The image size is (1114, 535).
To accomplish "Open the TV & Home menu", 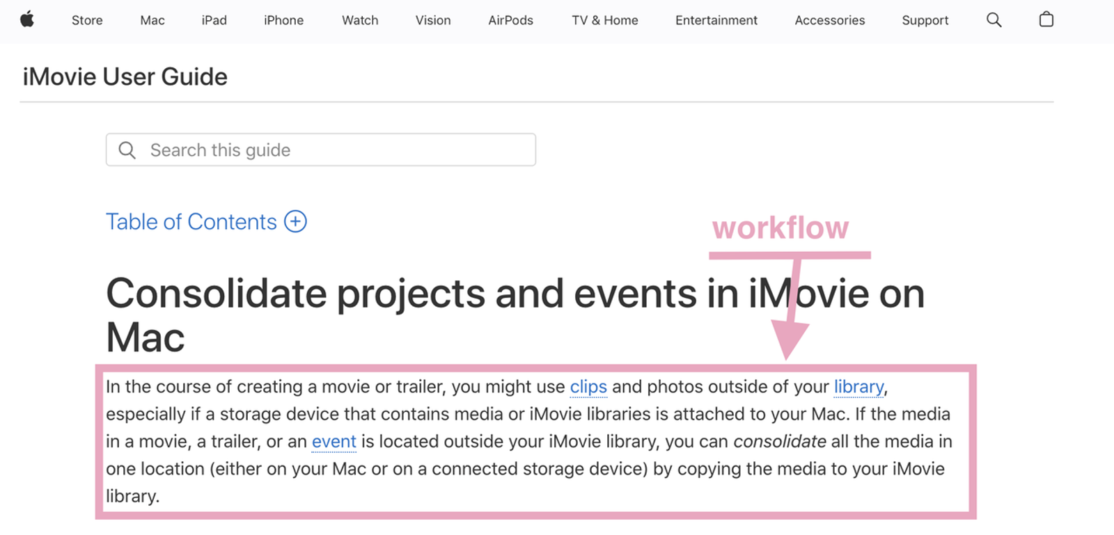I will [x=605, y=20].
